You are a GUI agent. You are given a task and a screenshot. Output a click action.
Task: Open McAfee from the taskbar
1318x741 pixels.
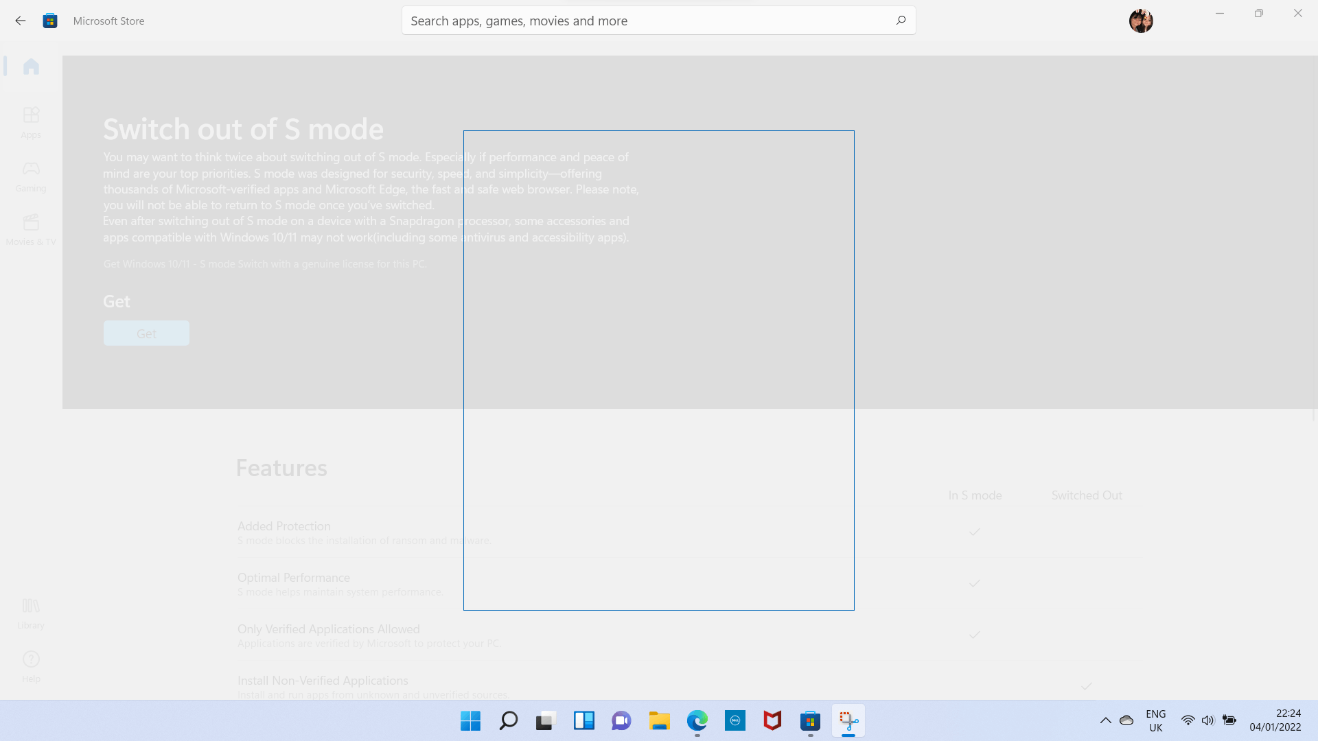click(772, 720)
